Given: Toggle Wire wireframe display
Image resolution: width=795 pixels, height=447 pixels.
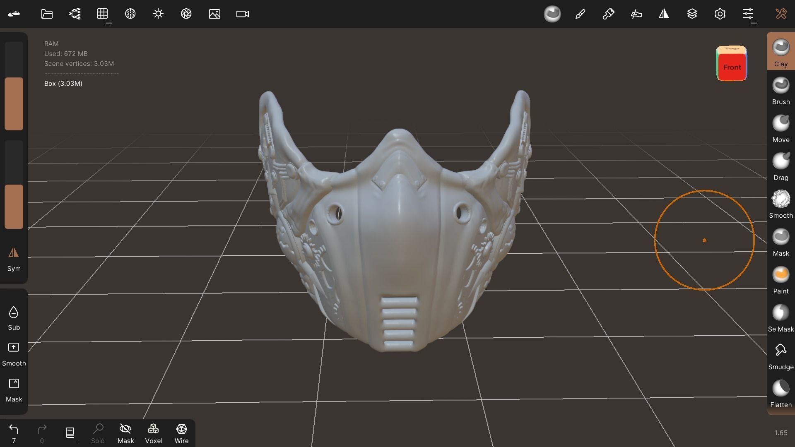Looking at the screenshot, I should point(181,433).
